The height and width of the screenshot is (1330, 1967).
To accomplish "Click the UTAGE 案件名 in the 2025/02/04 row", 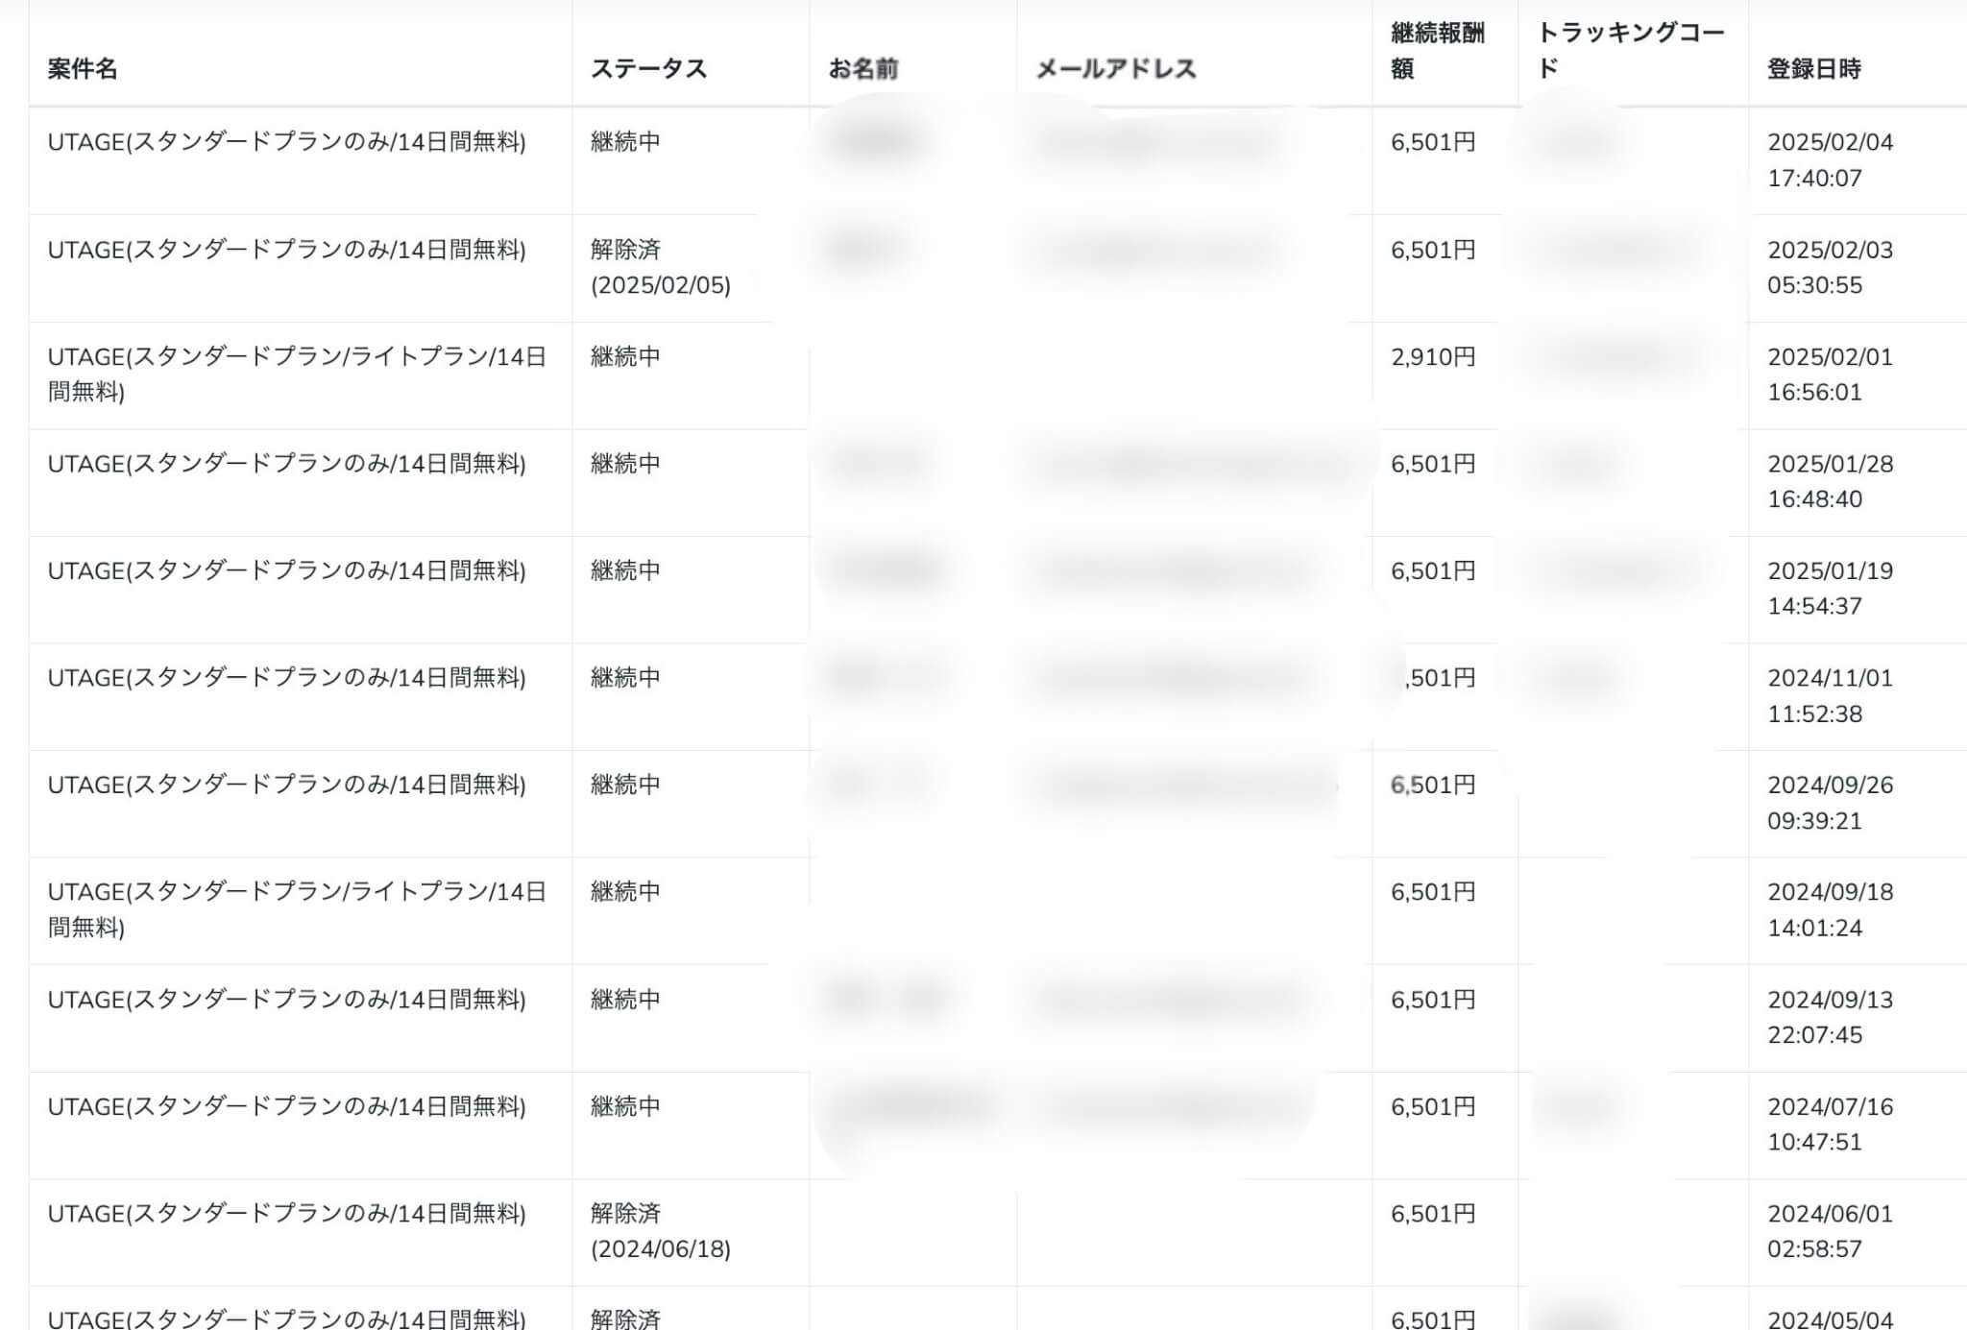I will [x=287, y=141].
